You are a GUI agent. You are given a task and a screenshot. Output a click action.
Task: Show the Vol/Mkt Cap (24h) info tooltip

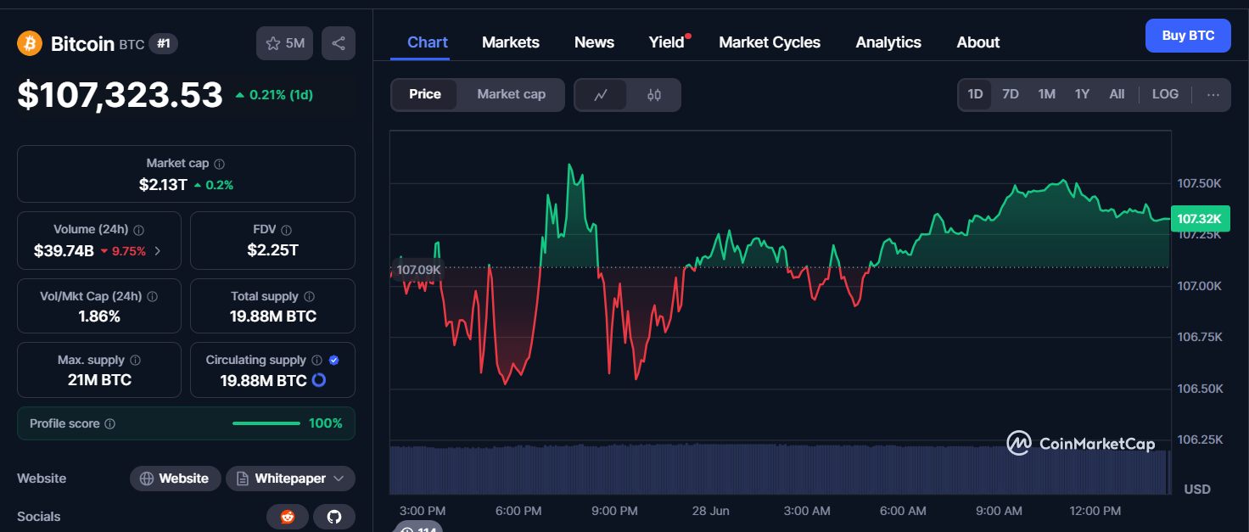coord(151,297)
